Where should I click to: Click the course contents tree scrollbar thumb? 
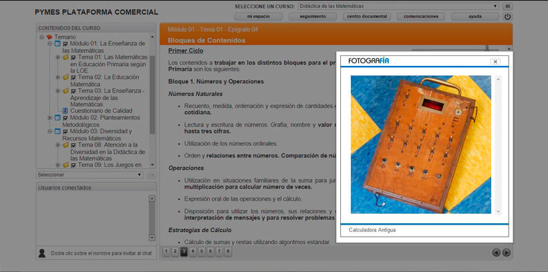pos(152,94)
